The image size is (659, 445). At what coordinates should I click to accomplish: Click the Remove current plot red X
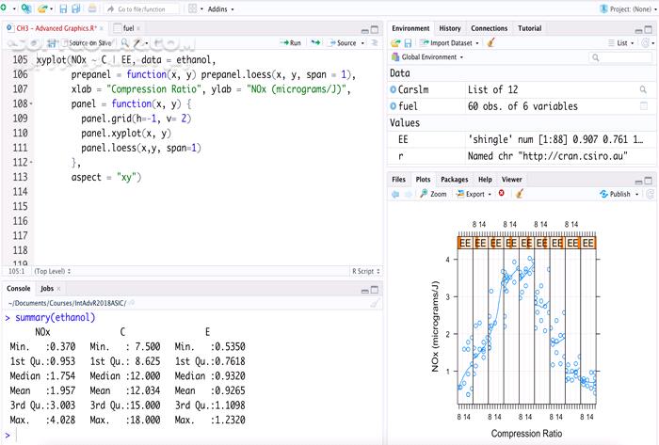(x=502, y=193)
